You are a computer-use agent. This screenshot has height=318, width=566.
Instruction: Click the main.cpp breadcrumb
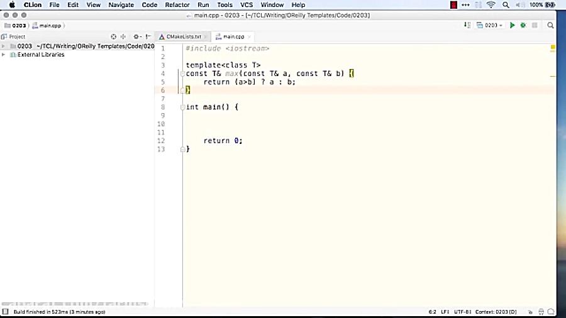(47, 26)
